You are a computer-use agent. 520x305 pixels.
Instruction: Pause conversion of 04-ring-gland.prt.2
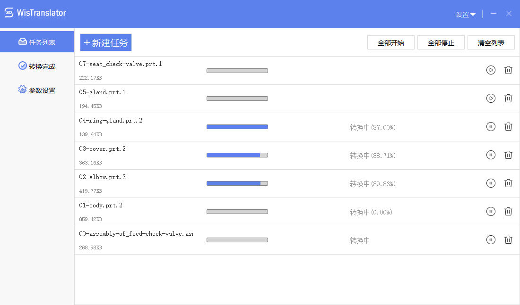click(491, 127)
